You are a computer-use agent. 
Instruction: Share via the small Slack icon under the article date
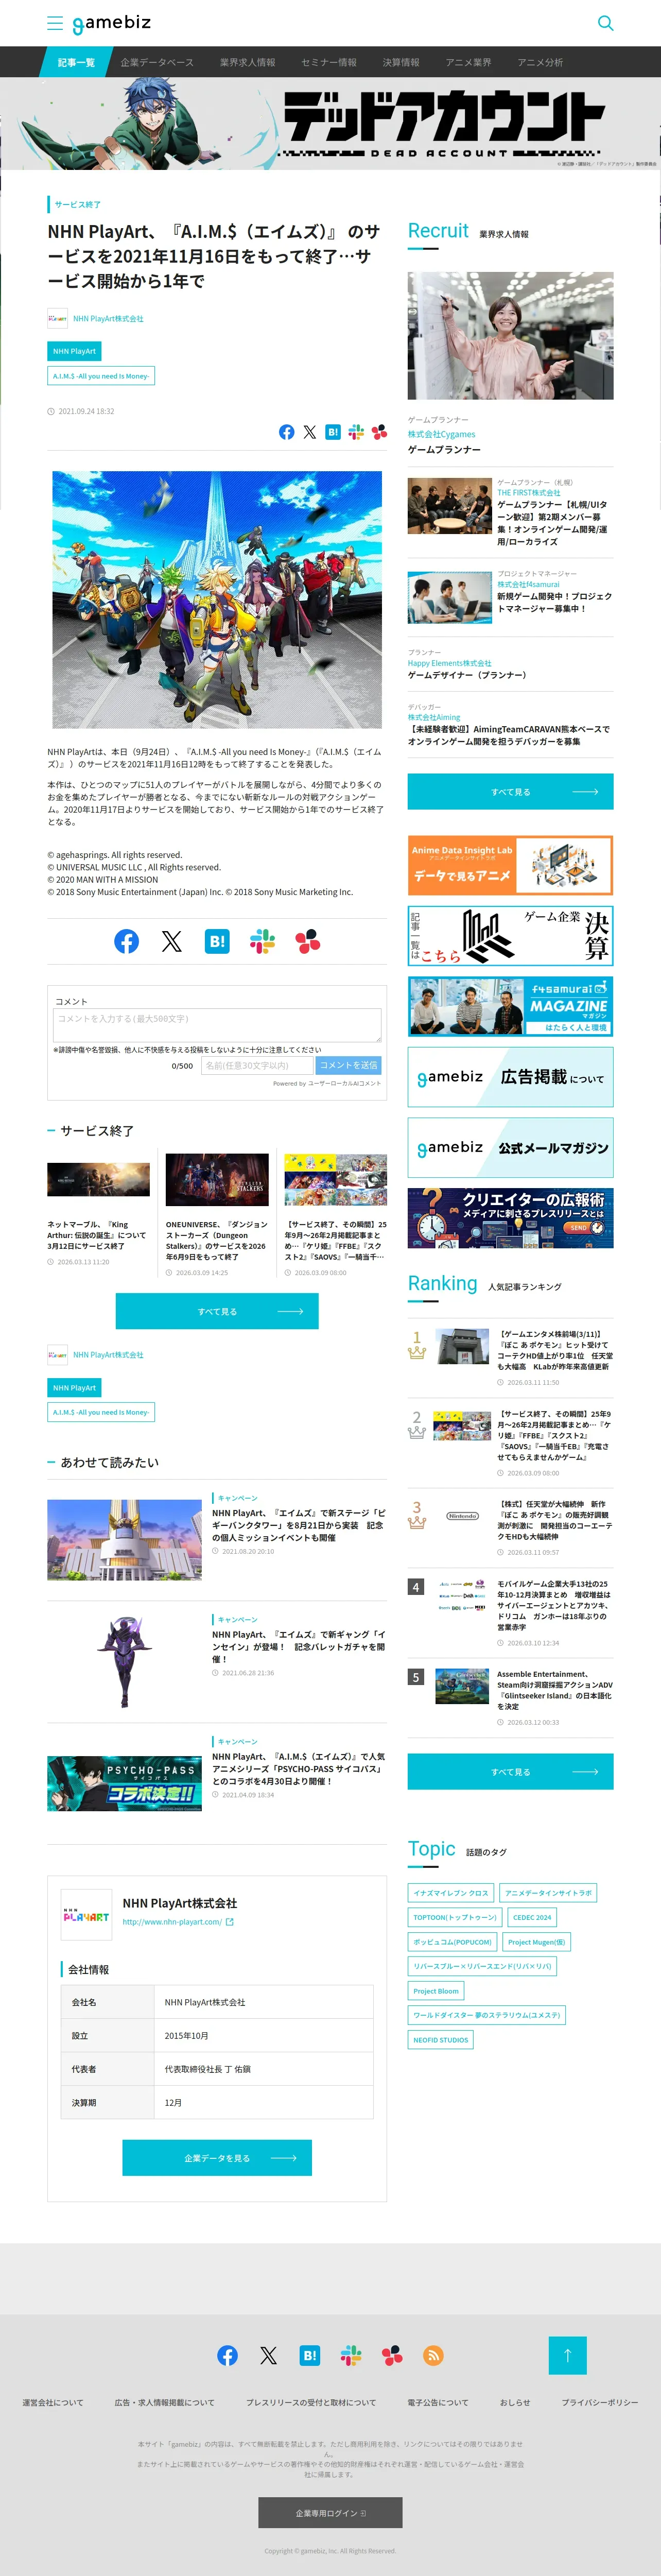coord(356,432)
